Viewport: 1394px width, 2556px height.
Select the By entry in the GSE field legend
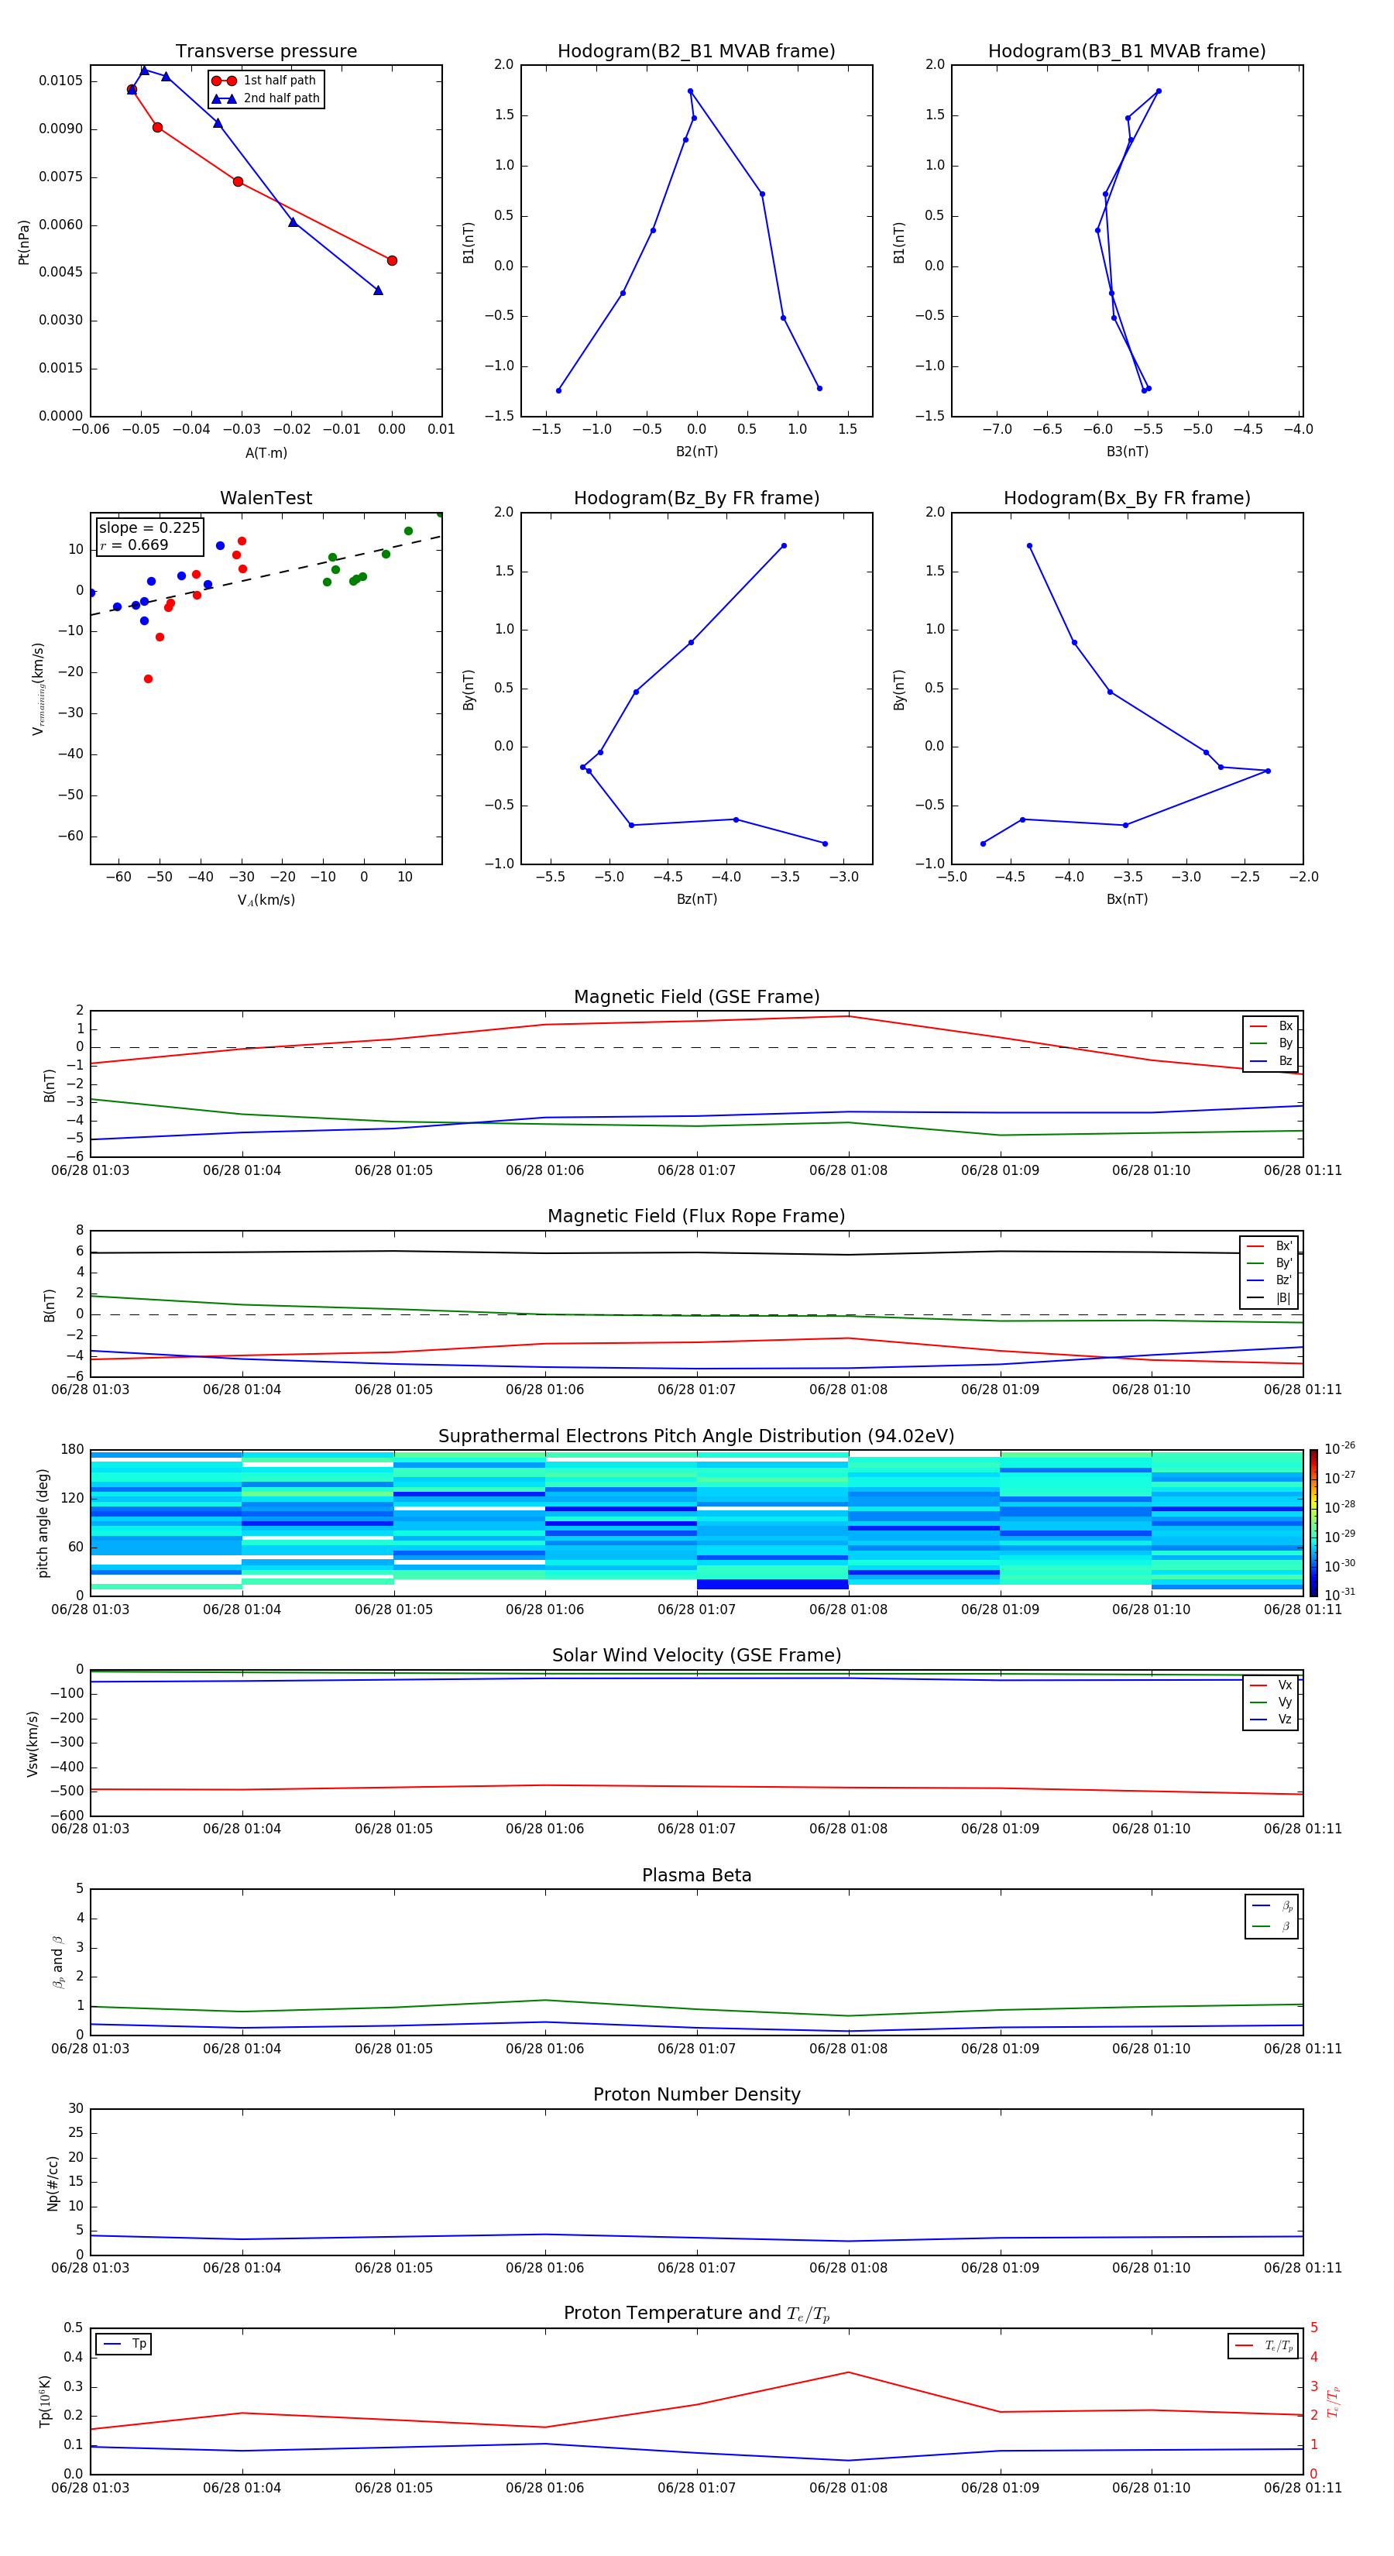(1271, 1043)
